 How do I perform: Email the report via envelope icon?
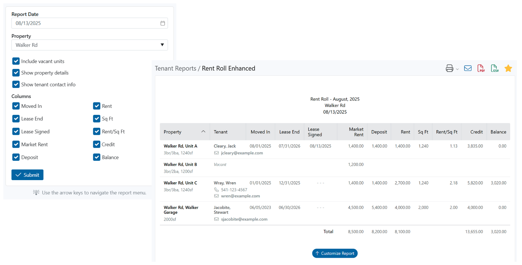point(468,68)
